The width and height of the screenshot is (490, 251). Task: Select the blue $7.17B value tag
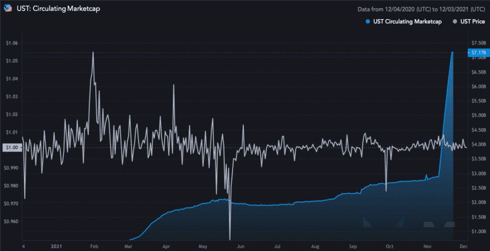pyautogui.click(x=478, y=52)
